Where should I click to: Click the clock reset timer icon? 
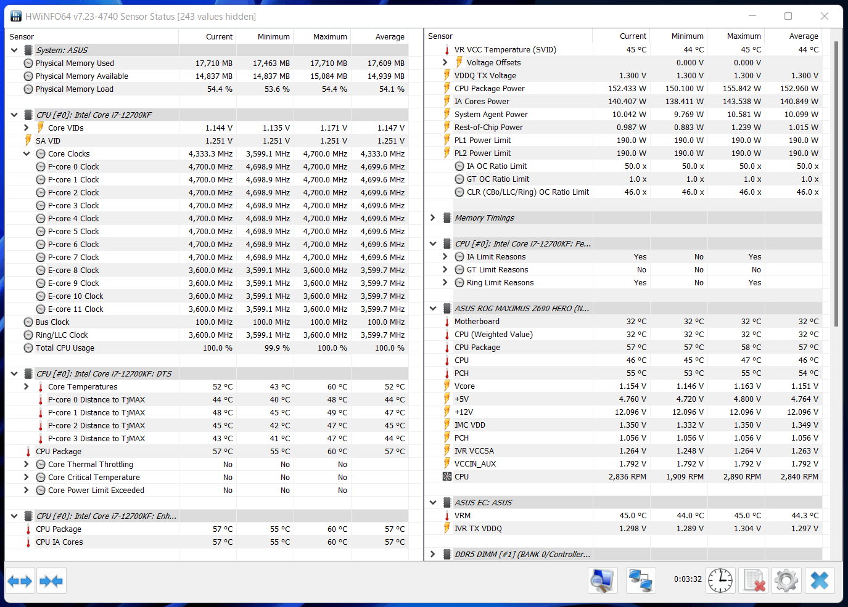coord(720,581)
